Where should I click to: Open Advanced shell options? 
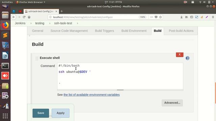172,103
